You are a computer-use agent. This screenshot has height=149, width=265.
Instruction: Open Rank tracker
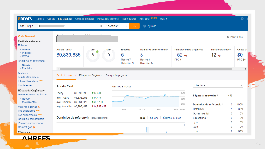[129, 19]
